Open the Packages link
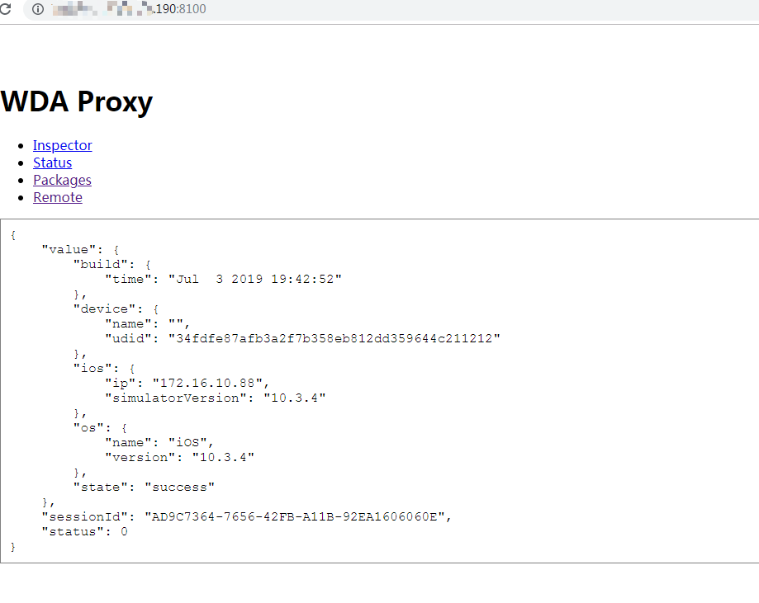This screenshot has width=759, height=603. point(62,180)
